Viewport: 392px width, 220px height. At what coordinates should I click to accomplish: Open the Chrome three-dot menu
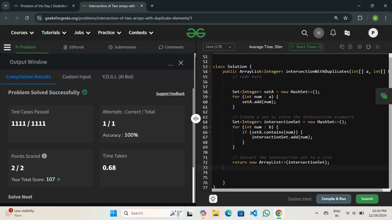coord(385,18)
